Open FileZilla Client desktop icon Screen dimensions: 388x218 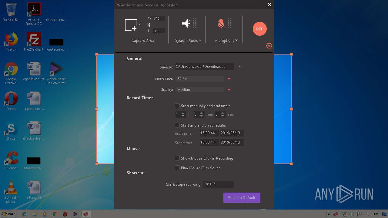[34, 42]
